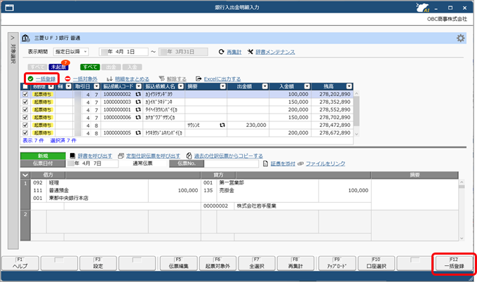Image resolution: width=477 pixels, height=282 pixels.
Task: Select the 未起票 filter tab
Action: coord(58,67)
